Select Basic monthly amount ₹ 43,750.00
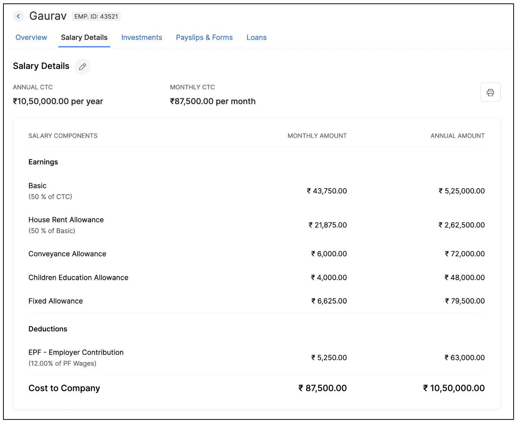The image size is (517, 424). (x=327, y=191)
